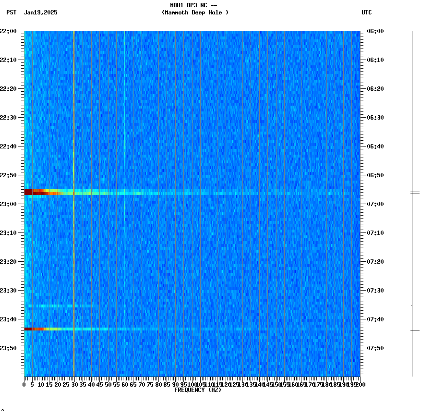Select the Mammoth Deep Hole subtitle text
The height and width of the screenshot is (415, 433).
[x=194, y=13]
